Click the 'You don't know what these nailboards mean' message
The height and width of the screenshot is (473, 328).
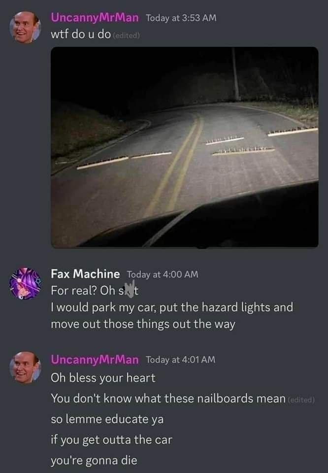coord(168,399)
